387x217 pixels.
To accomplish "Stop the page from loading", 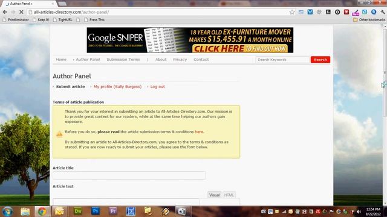I will pyautogui.click(x=21, y=12).
